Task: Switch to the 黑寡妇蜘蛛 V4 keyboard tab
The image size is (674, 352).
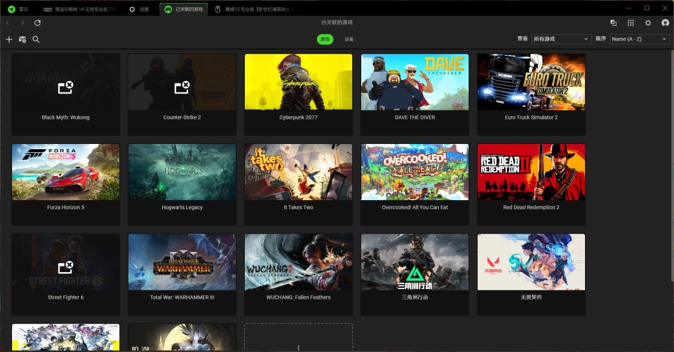Action: point(80,9)
